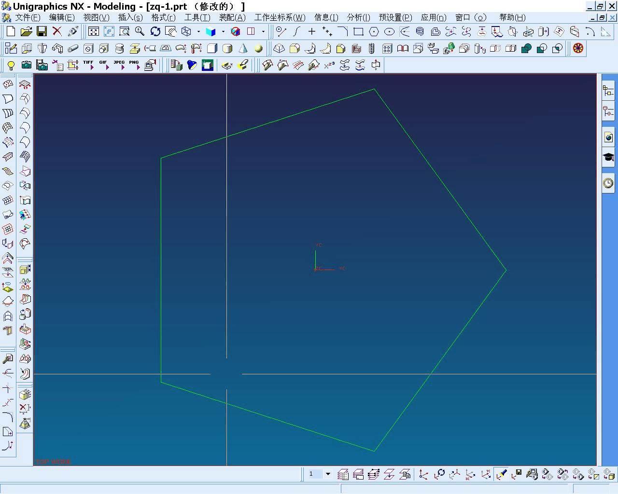Open the 工作坐标系(W) menu
This screenshot has width=618, height=494.
[x=280, y=17]
